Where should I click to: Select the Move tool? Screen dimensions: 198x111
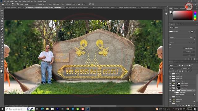point(2,10)
